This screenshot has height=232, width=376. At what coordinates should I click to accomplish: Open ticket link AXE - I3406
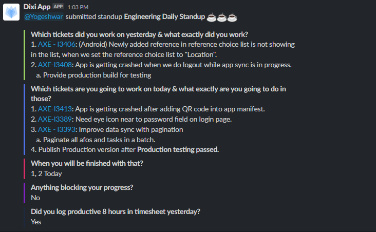[57, 44]
